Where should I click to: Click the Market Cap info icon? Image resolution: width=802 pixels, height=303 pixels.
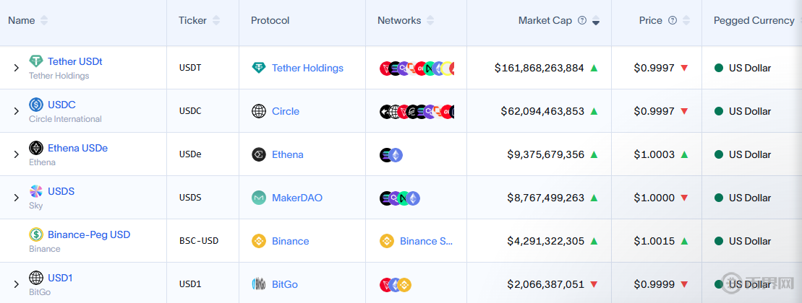point(582,21)
